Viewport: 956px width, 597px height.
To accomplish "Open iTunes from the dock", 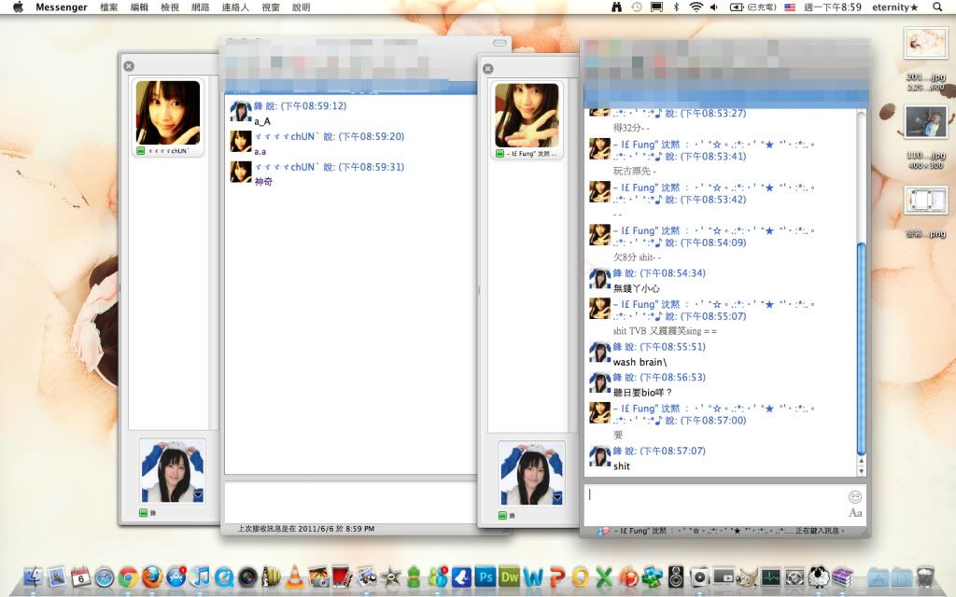I will pyautogui.click(x=200, y=577).
